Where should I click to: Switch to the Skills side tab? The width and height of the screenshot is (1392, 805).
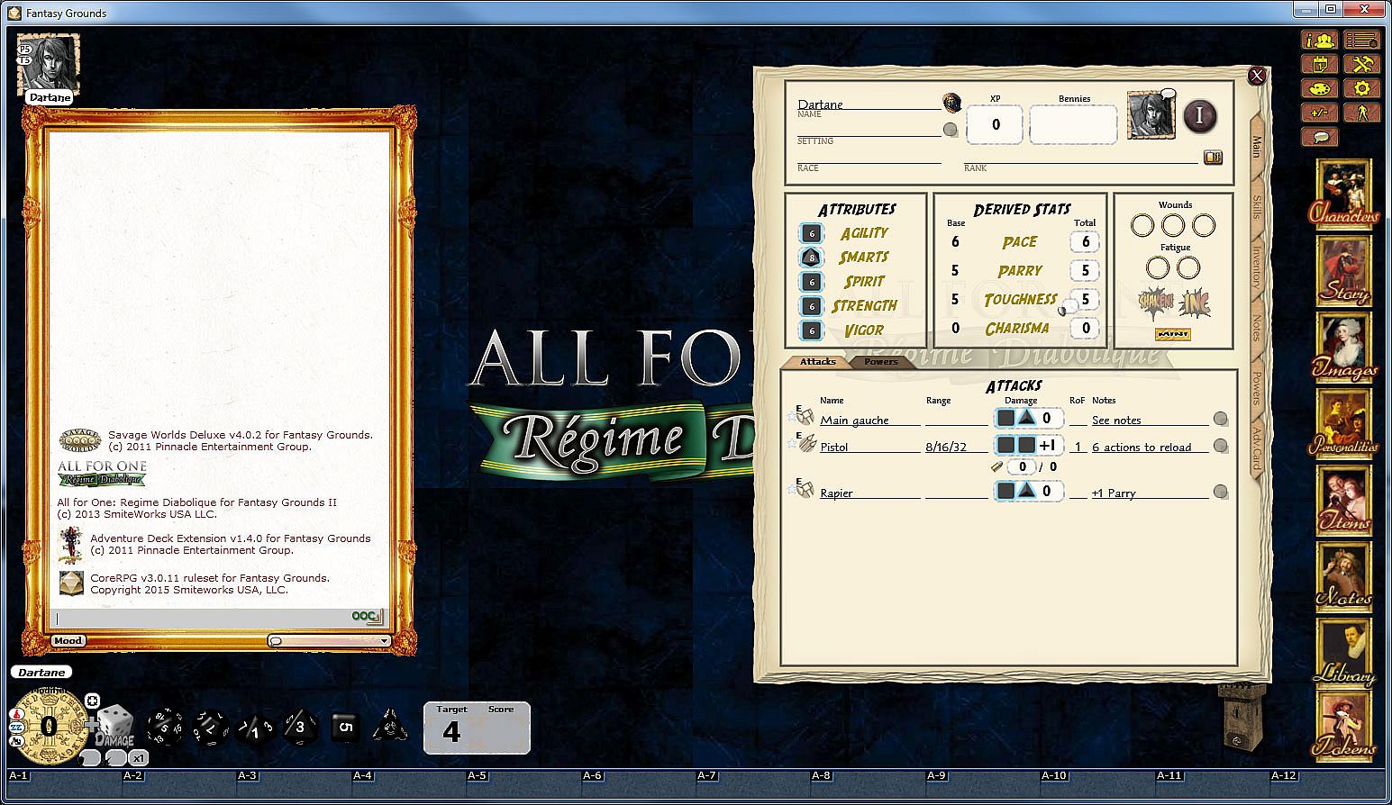point(1256,206)
